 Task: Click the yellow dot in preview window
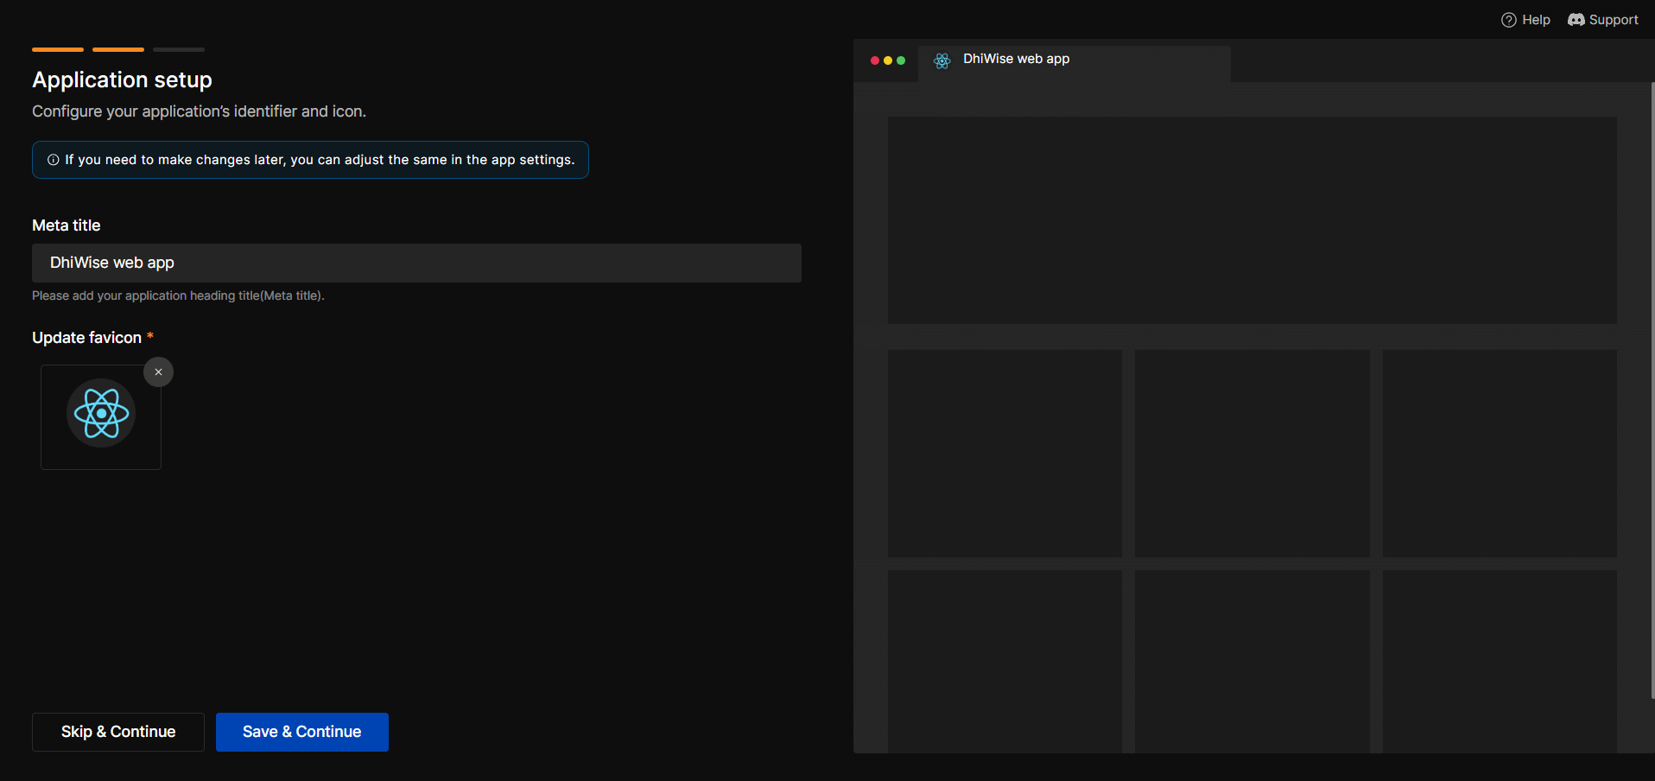click(888, 60)
